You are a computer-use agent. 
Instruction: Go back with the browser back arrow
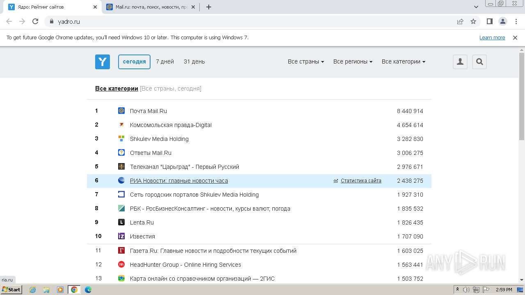[x=9, y=21]
